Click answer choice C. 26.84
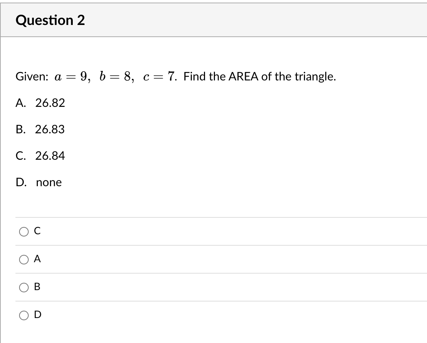The height and width of the screenshot is (343, 427). [x=40, y=156]
